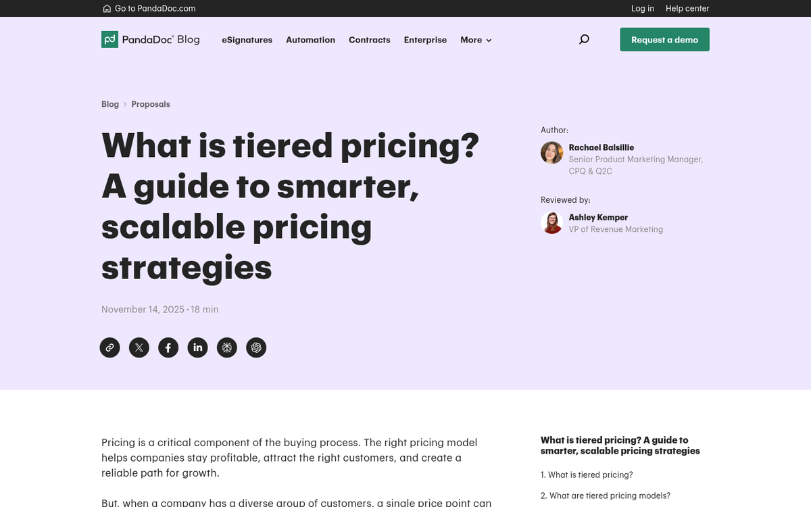
Task: Click the home icon beside Go to PandaDoc.com
Action: [106, 8]
